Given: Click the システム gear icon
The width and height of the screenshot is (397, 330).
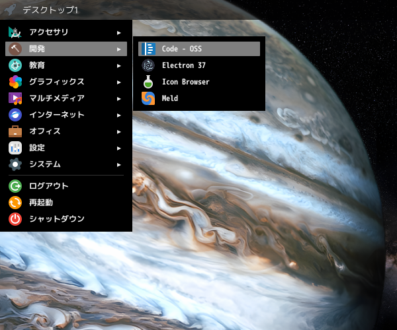Looking at the screenshot, I should click(15, 164).
